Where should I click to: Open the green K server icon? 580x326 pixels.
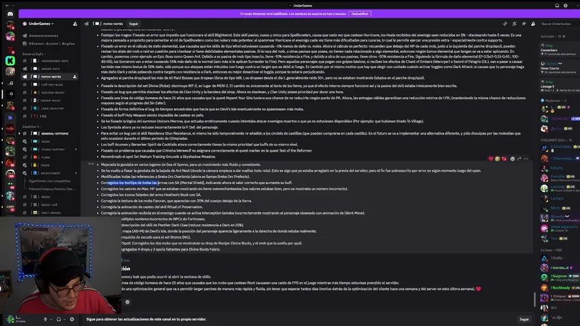coord(10,60)
